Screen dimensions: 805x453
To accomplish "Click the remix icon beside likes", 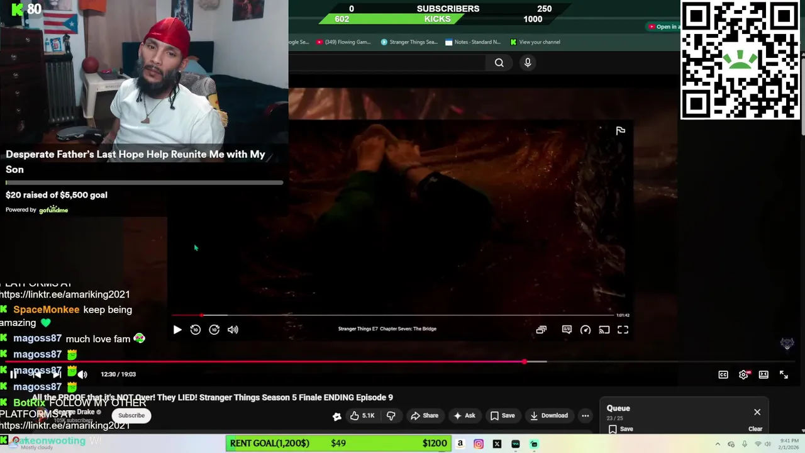I will 337,416.
